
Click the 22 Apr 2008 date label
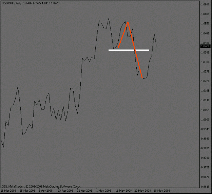tap(85, 191)
